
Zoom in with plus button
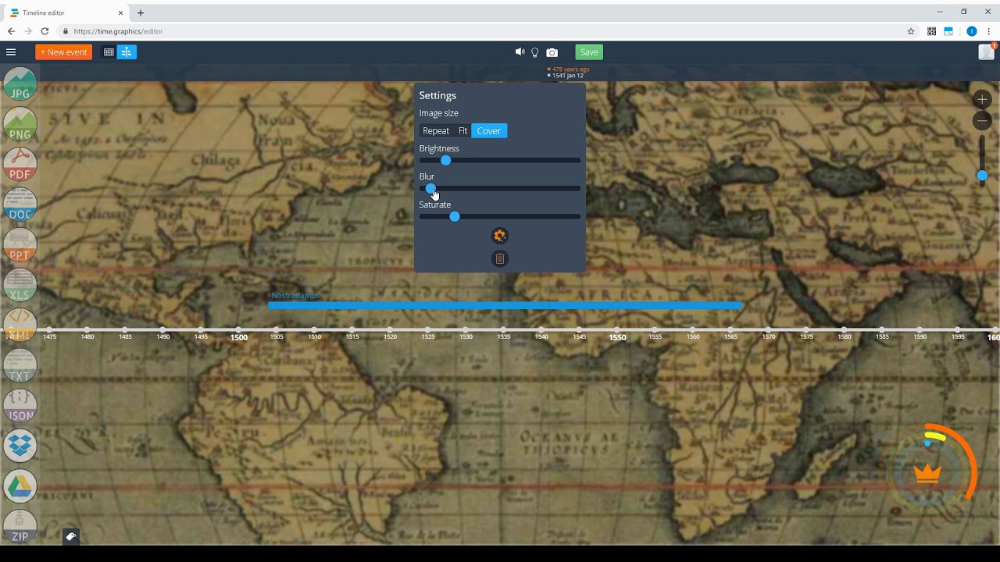pyautogui.click(x=982, y=99)
